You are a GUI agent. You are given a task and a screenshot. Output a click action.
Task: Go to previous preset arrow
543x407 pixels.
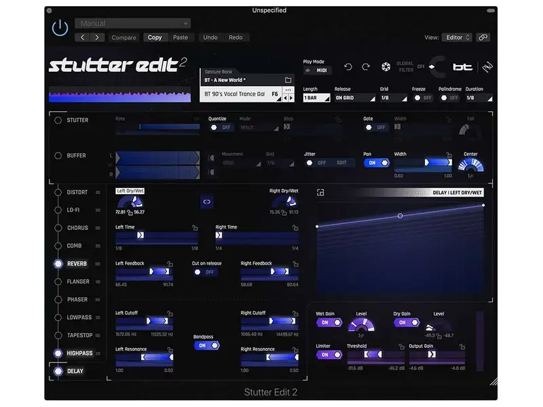click(x=82, y=37)
